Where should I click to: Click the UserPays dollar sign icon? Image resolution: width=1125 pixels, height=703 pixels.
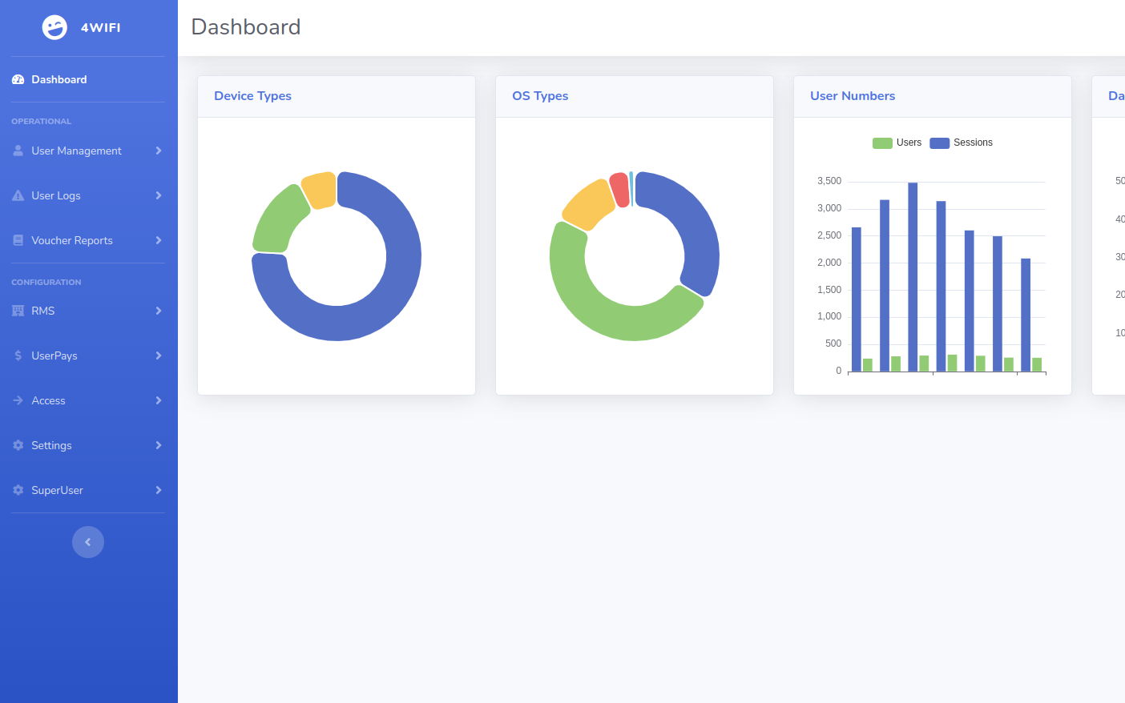click(18, 356)
